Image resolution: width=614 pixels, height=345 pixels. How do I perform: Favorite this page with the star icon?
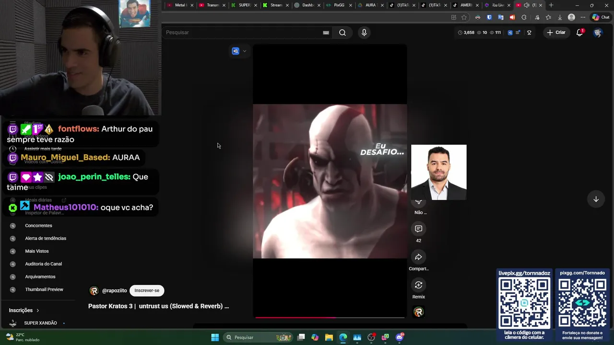[464, 17]
